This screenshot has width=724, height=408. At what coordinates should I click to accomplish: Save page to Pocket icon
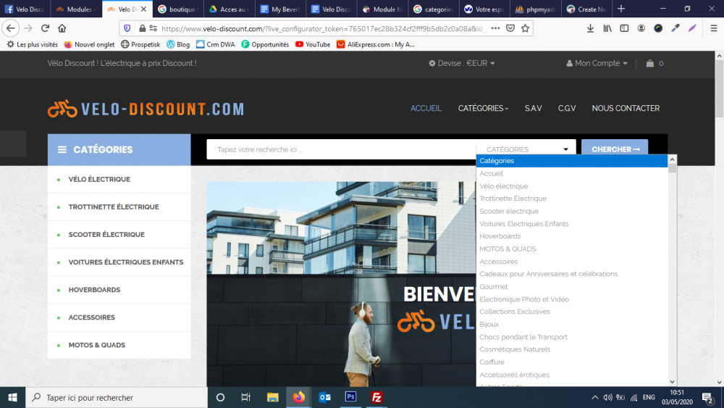pyautogui.click(x=510, y=28)
